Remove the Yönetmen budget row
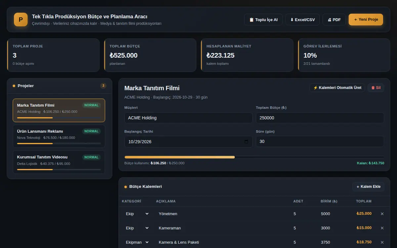This screenshot has width=397, height=248. pos(382,214)
